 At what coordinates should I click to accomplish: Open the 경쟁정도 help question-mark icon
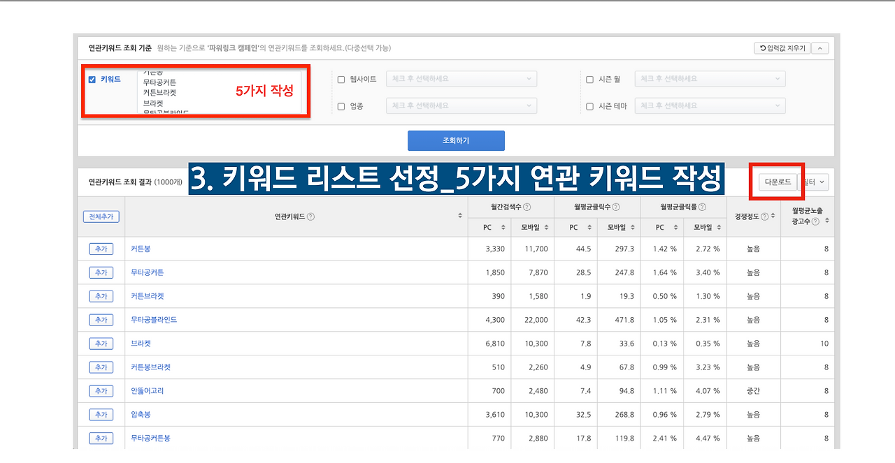coord(764,216)
